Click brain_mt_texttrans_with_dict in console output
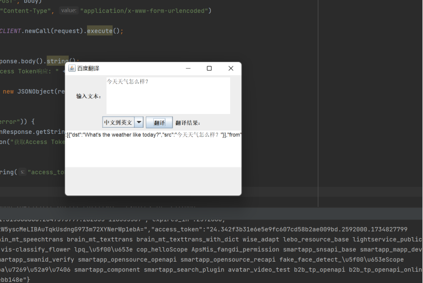 187,239
